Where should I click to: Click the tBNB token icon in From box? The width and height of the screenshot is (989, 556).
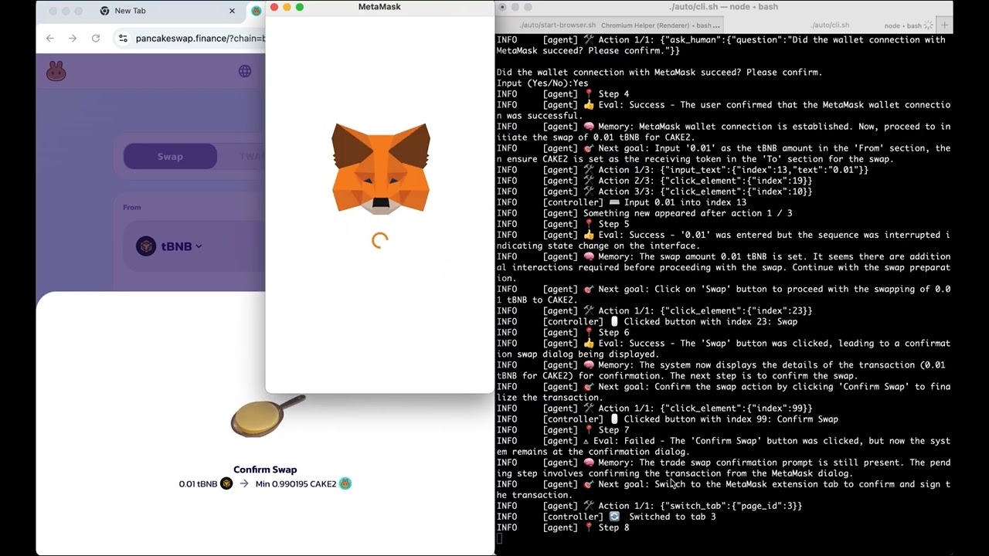tap(146, 246)
